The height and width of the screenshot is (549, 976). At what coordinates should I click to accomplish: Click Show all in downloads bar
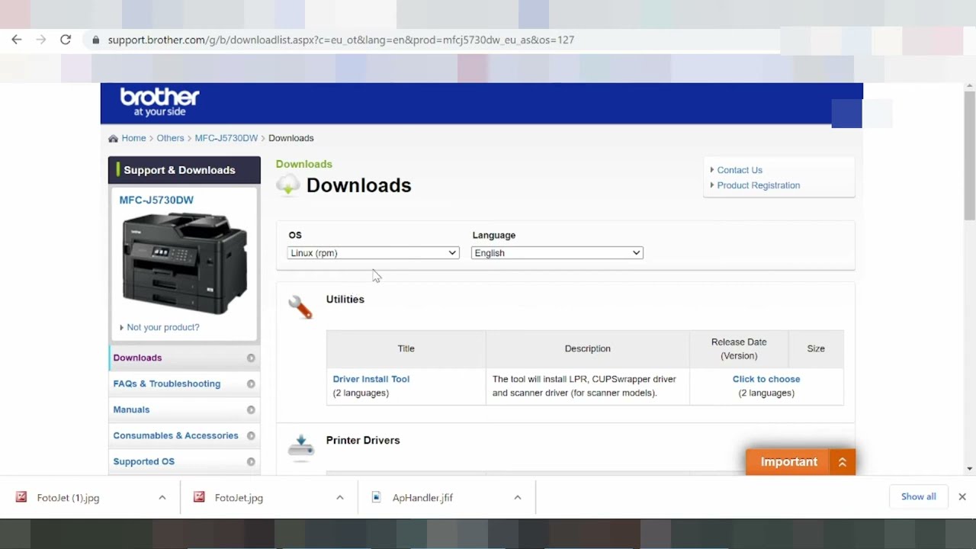pos(919,496)
